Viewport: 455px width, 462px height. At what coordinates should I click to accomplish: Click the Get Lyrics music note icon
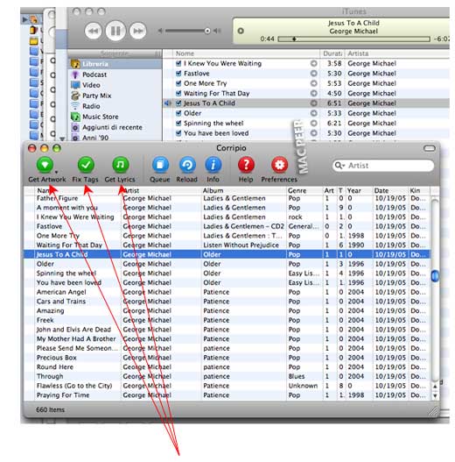coord(121,165)
